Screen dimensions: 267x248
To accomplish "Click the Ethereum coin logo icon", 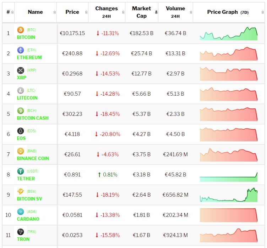I will [21, 50].
